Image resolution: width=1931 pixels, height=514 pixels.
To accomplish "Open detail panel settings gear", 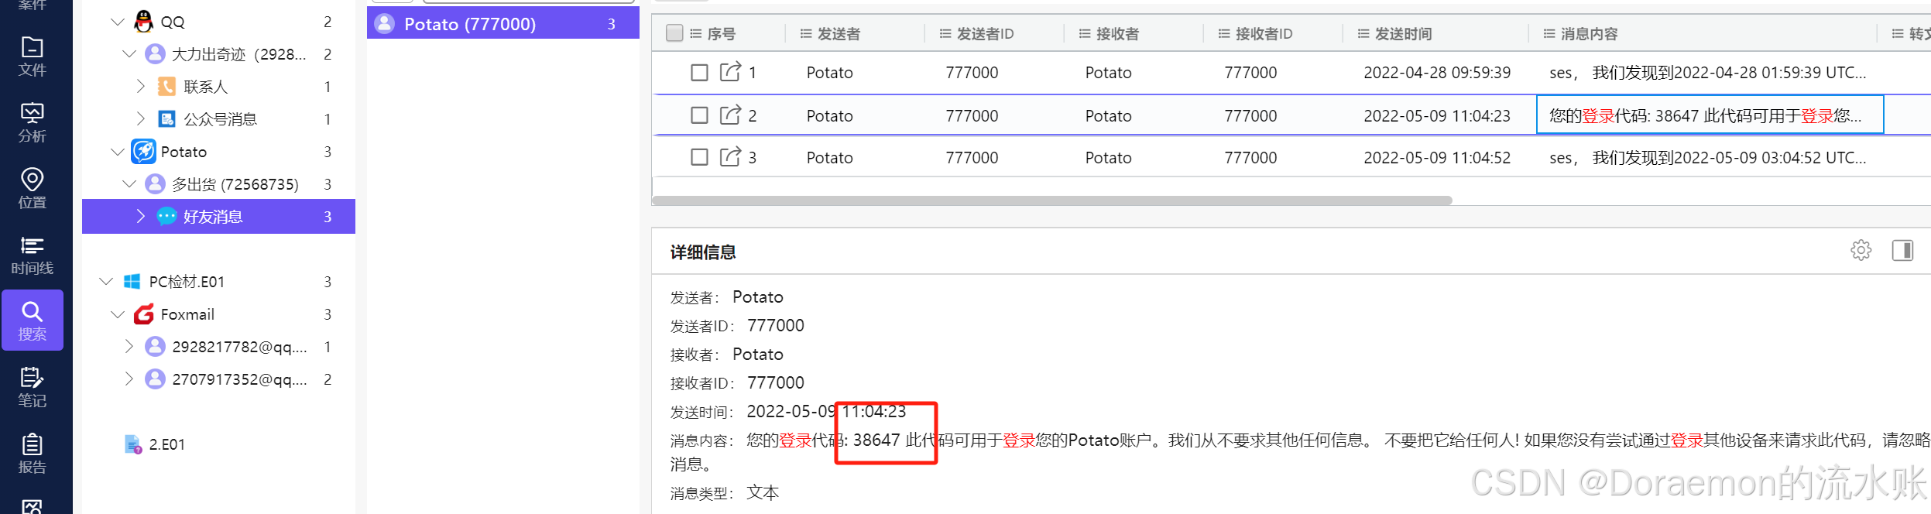I will coord(1861,250).
